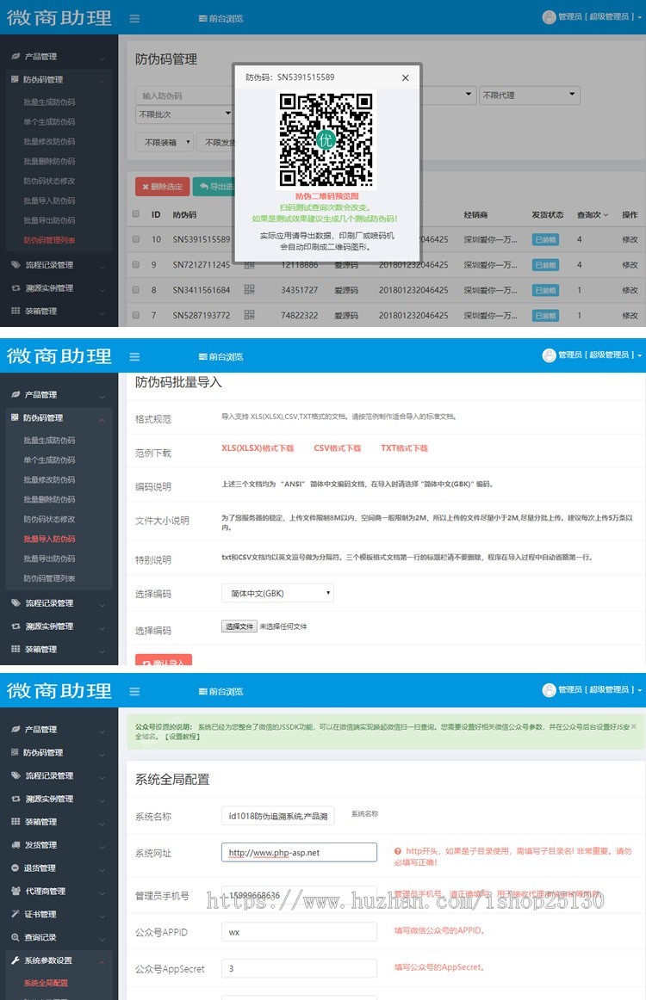Open the 不限装箱 dropdown
The image size is (646, 1000).
(x=165, y=142)
